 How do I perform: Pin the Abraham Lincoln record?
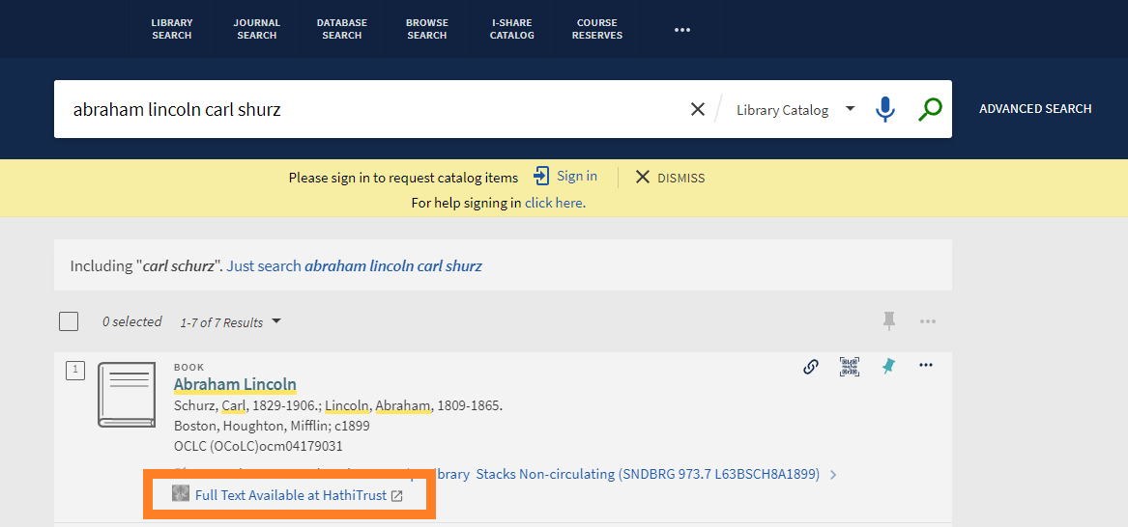tap(887, 366)
